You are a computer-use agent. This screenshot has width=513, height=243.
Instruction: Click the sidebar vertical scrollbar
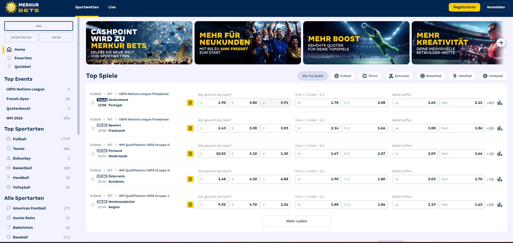78,76
